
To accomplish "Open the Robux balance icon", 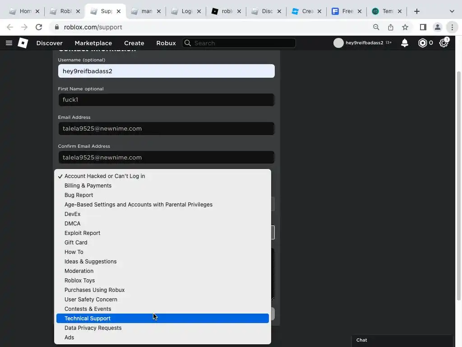I will [422, 43].
